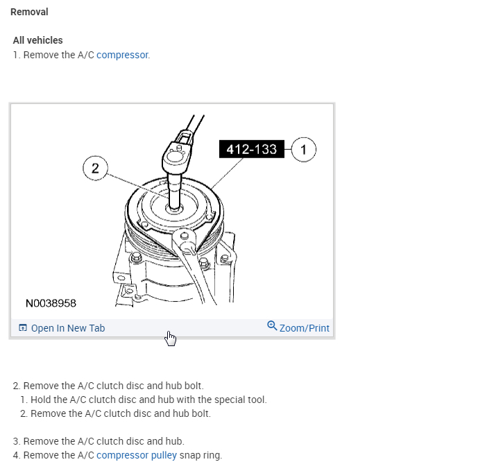Open the compressor link in step 1
The width and height of the screenshot is (503, 471).
(122, 55)
